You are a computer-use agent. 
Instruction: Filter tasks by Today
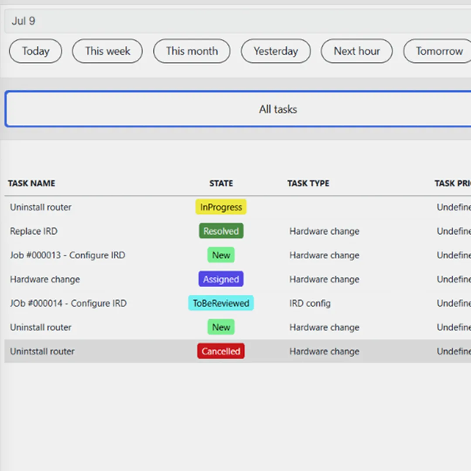coord(35,51)
